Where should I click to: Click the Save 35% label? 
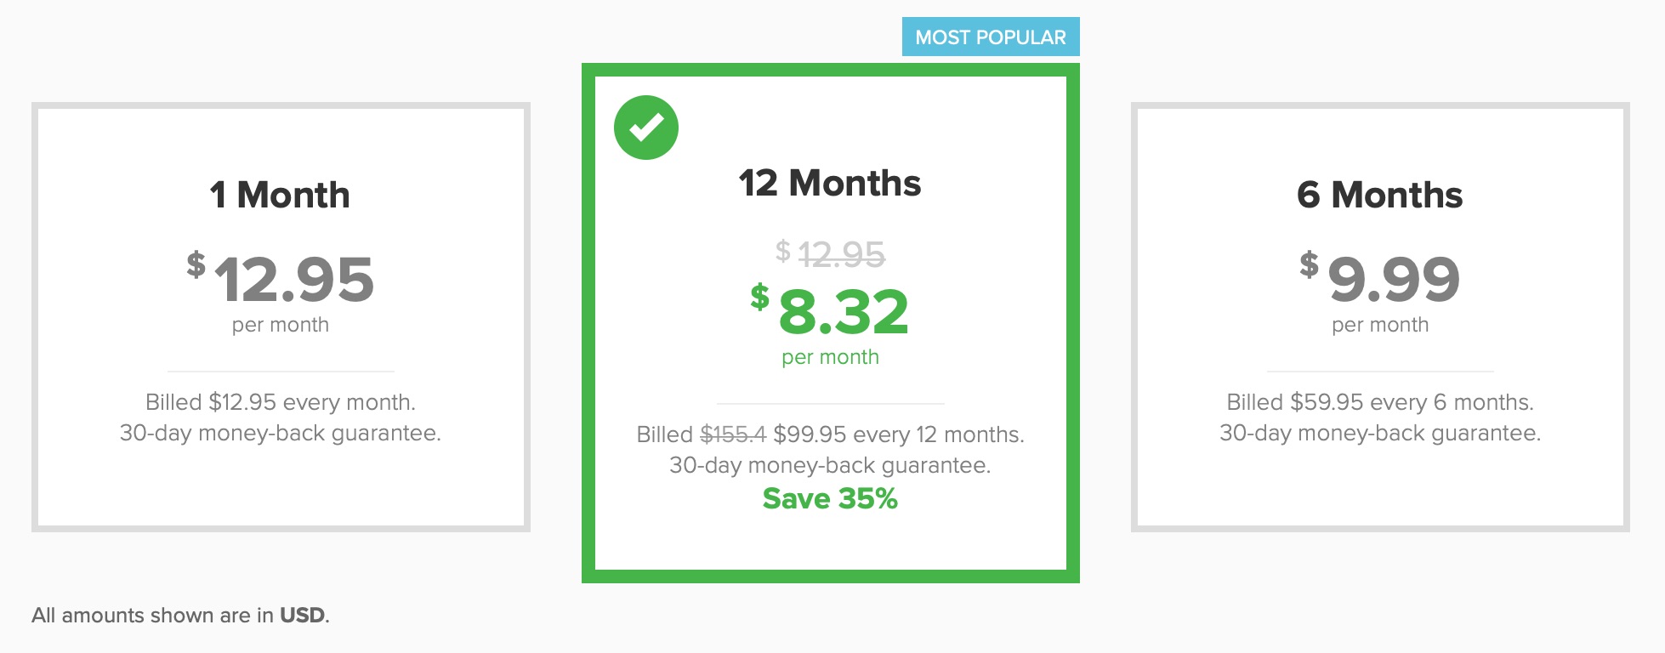click(x=830, y=498)
